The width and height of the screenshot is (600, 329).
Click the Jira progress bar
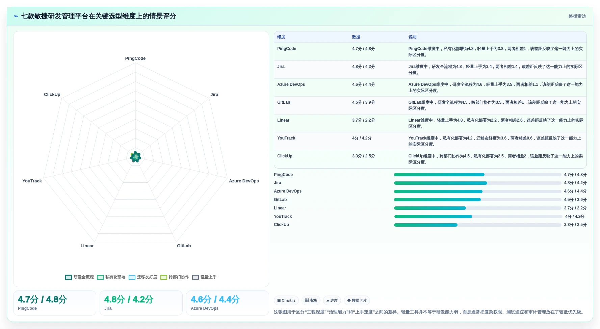478,183
